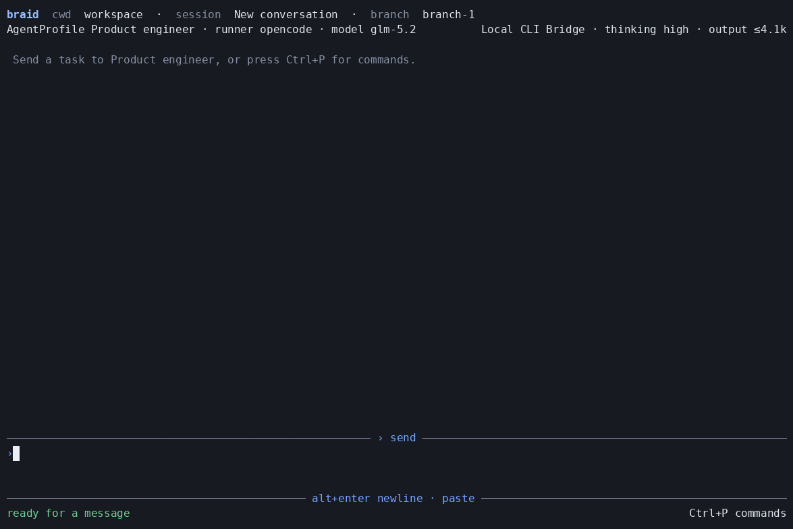Click the output ≤4.1k limit

click(748, 29)
